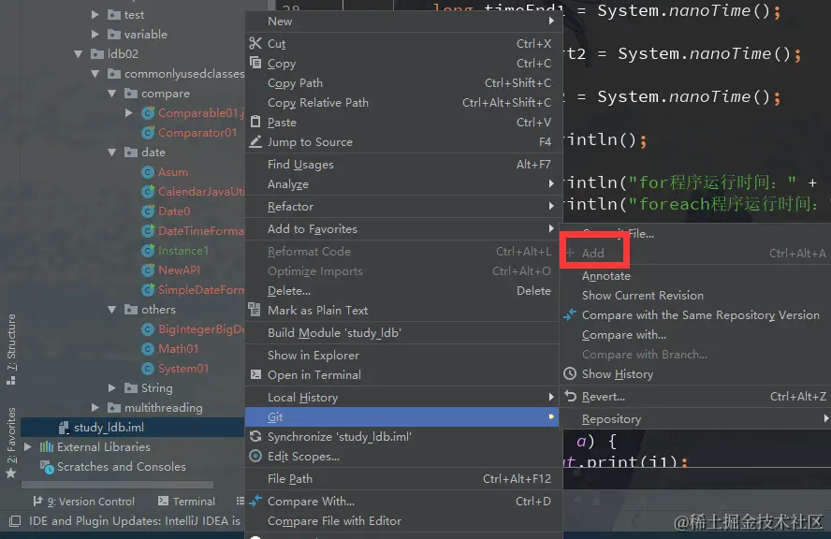Image resolution: width=831 pixels, height=539 pixels.
Task: Open the New submenu
Action: pos(402,22)
